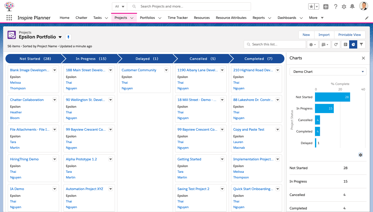Open the Customer Community card action menu
This screenshot has width=373, height=212.
[166, 70]
